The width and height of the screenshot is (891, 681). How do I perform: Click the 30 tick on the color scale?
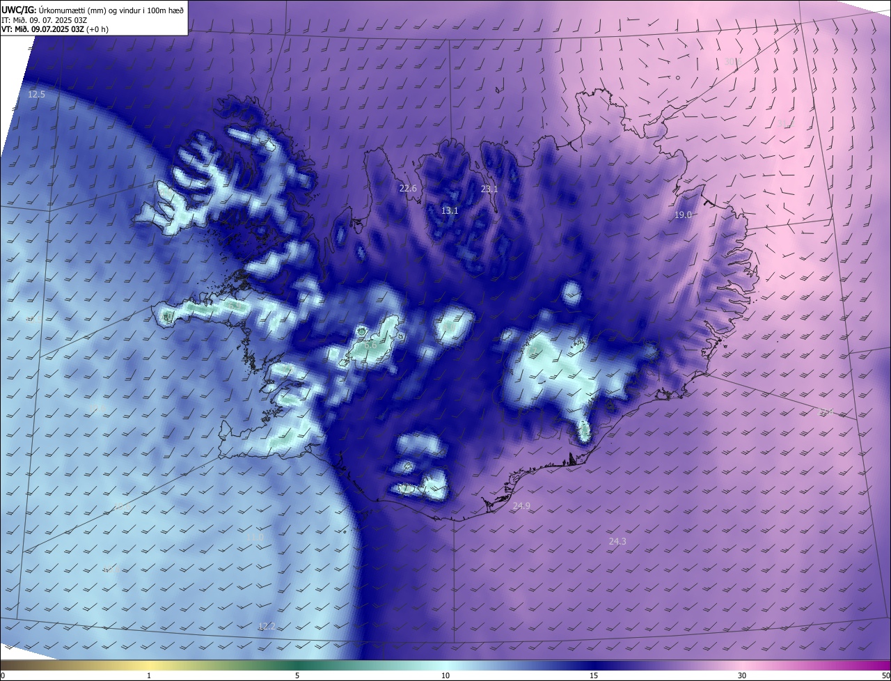(742, 675)
